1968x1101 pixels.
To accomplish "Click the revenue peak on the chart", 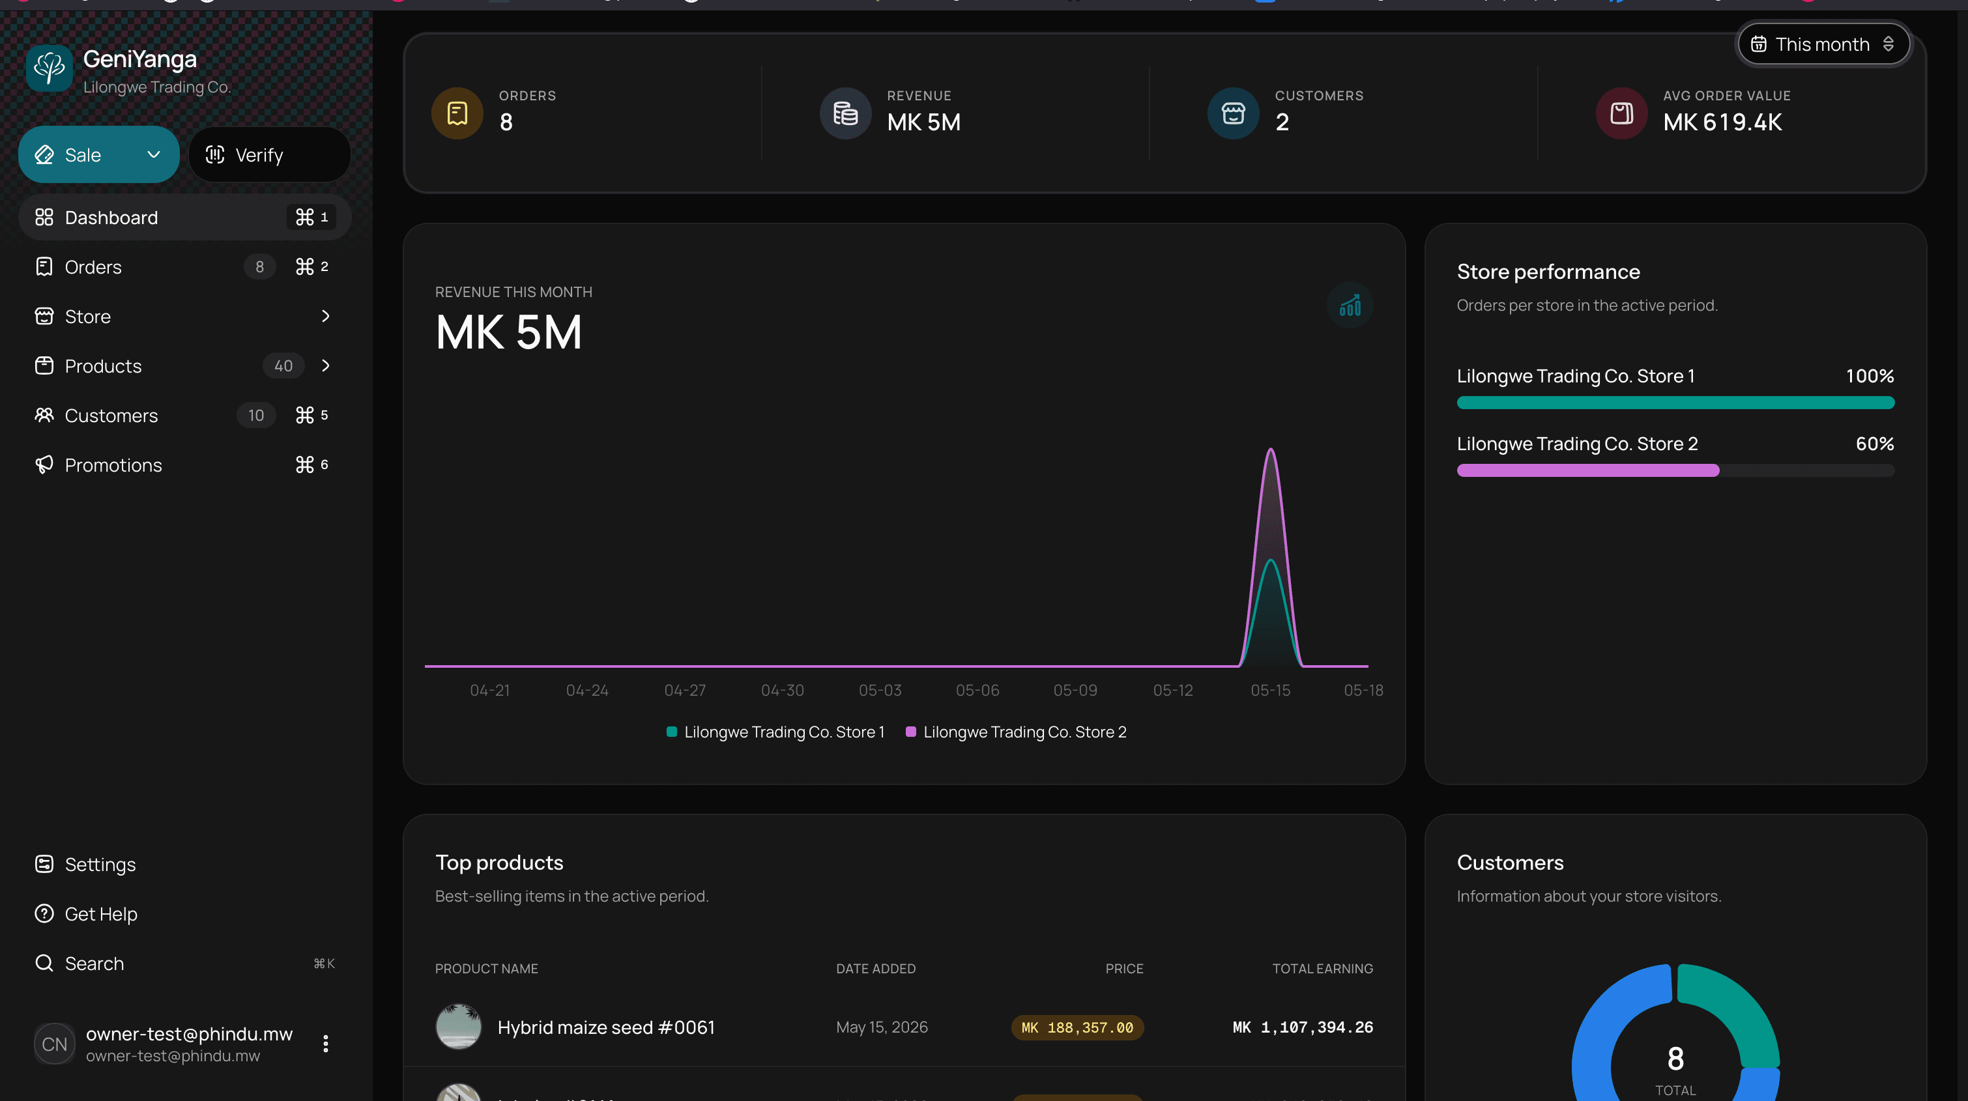I will click(x=1271, y=450).
